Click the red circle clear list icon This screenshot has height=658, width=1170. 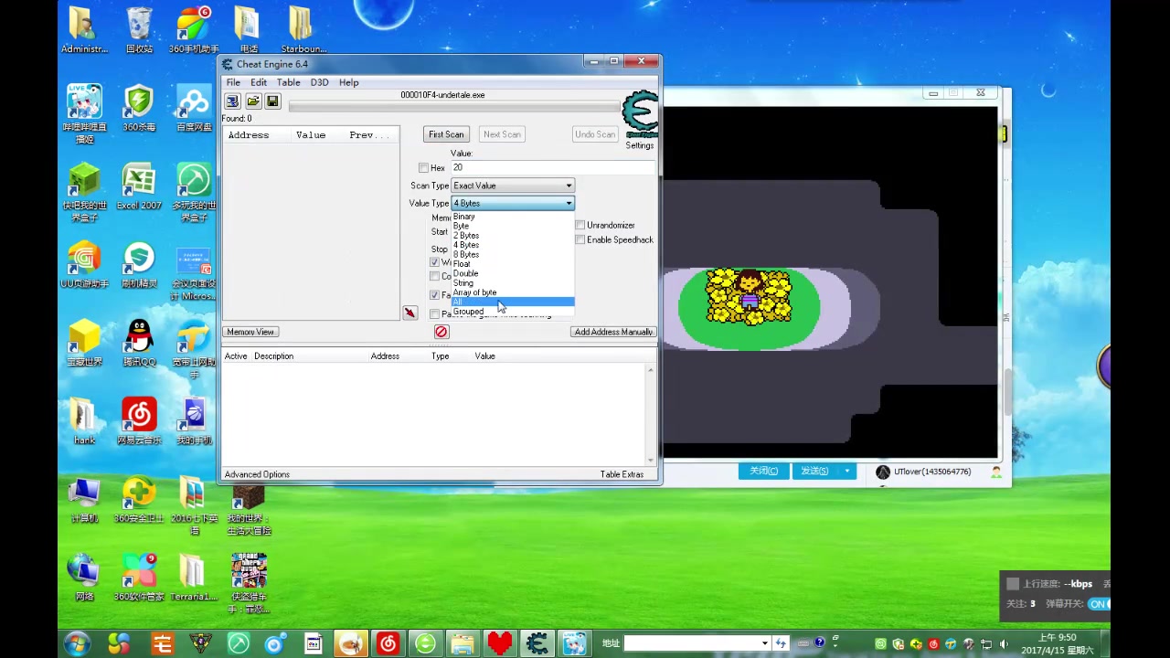441,332
